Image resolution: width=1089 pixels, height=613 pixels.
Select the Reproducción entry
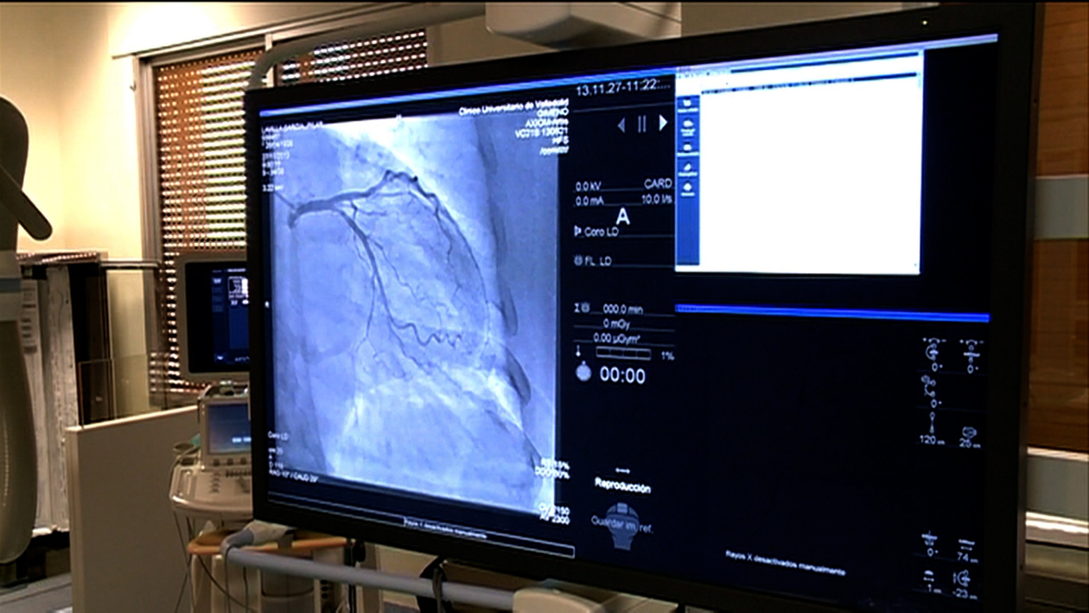[624, 485]
